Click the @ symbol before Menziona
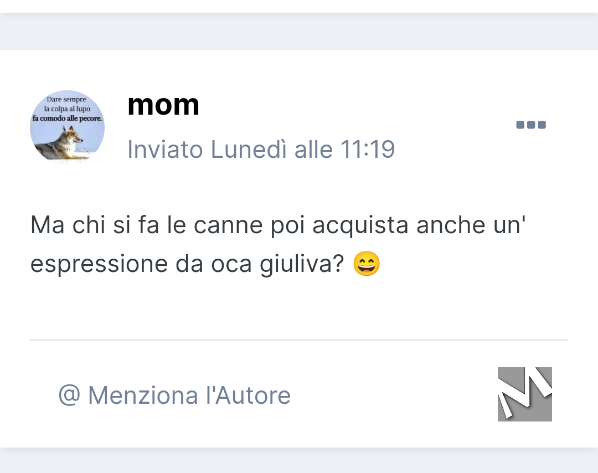This screenshot has width=598, height=473. pyautogui.click(x=69, y=395)
